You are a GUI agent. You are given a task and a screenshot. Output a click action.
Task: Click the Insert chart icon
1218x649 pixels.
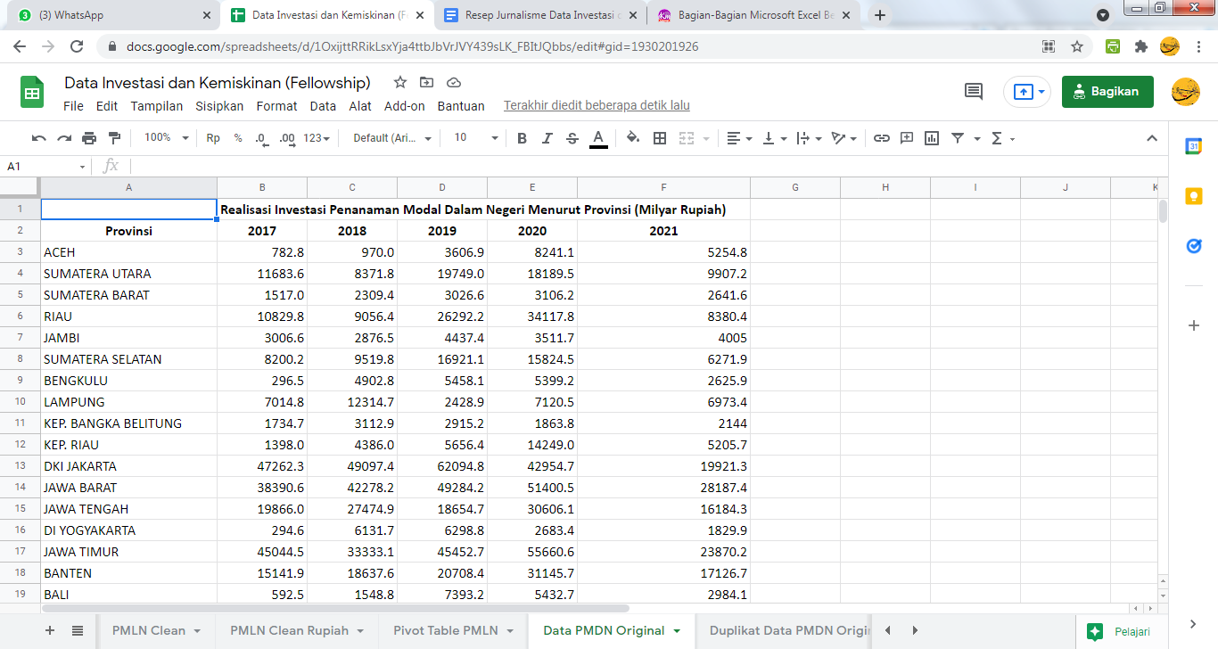(932, 138)
